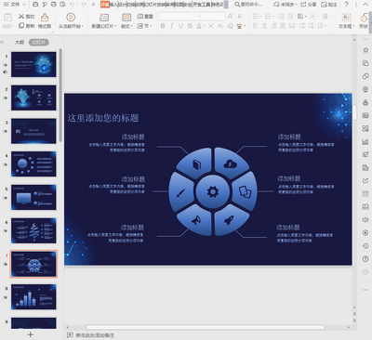Click the speaker icon in right sidebar
This screenshot has height=340, width=372.
365,219
